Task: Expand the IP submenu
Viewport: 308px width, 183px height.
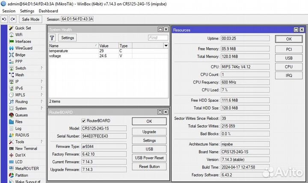Action: (42, 81)
